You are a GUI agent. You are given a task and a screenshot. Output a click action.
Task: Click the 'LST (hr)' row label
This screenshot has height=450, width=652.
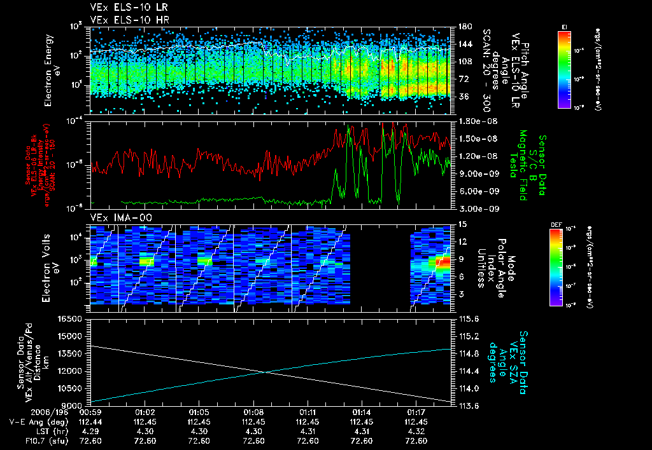click(51, 432)
